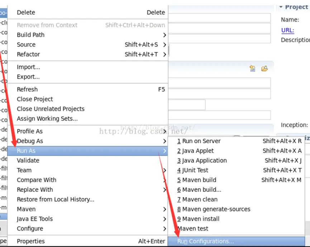Open the Configure submenu

(x=88, y=228)
